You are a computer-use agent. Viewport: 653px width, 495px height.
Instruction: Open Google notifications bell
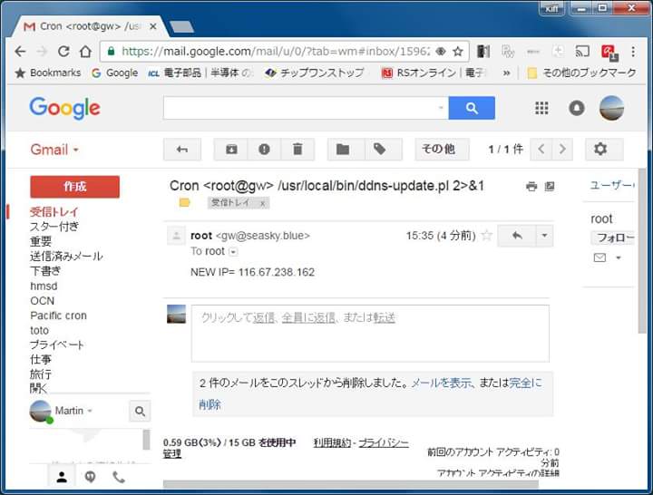(577, 108)
